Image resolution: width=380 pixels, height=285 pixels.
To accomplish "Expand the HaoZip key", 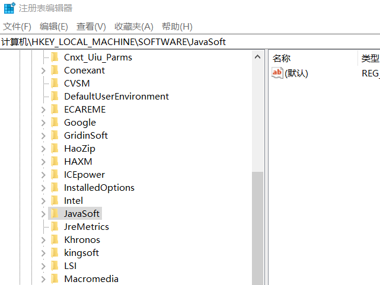I will pyautogui.click(x=43, y=149).
